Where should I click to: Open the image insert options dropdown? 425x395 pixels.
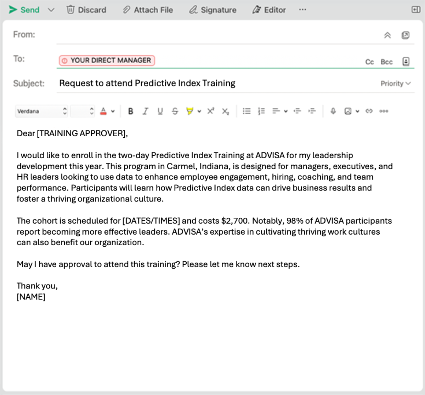tap(357, 111)
